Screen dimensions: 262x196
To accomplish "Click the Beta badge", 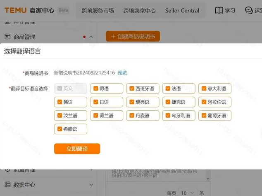I will 63,10.
